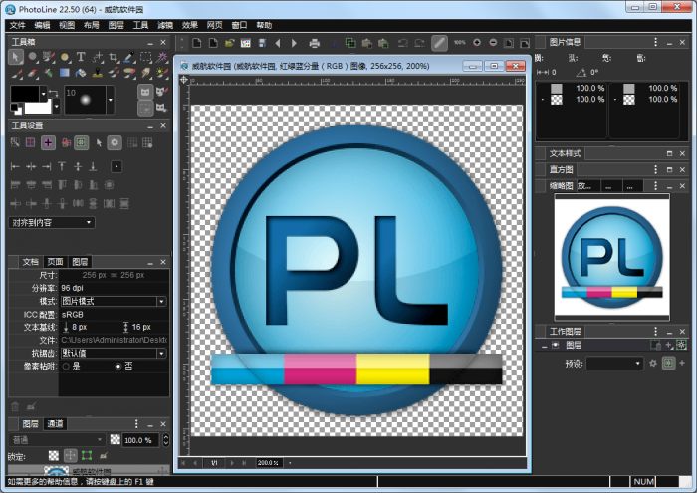697x493 pixels.
Task: Set zoom to 100% in toolbar
Action: tap(460, 43)
